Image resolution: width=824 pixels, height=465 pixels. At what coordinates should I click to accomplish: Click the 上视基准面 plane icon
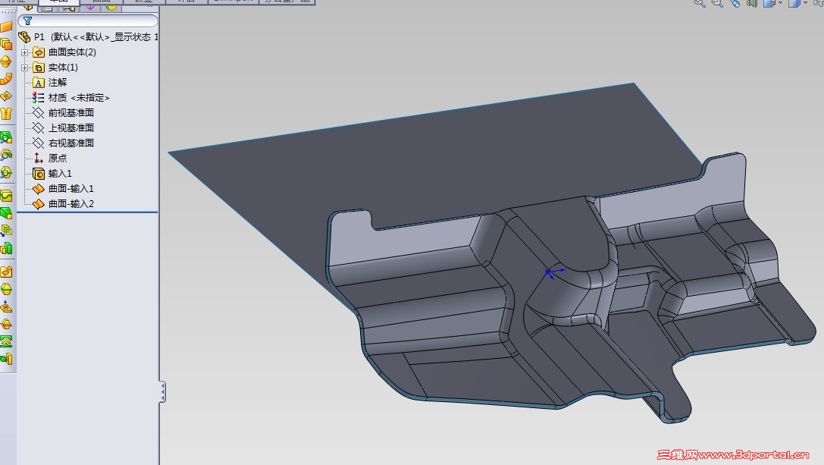coord(39,128)
